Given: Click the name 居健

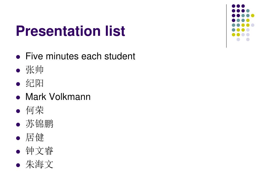Looking at the screenshot, I should 35,137.
